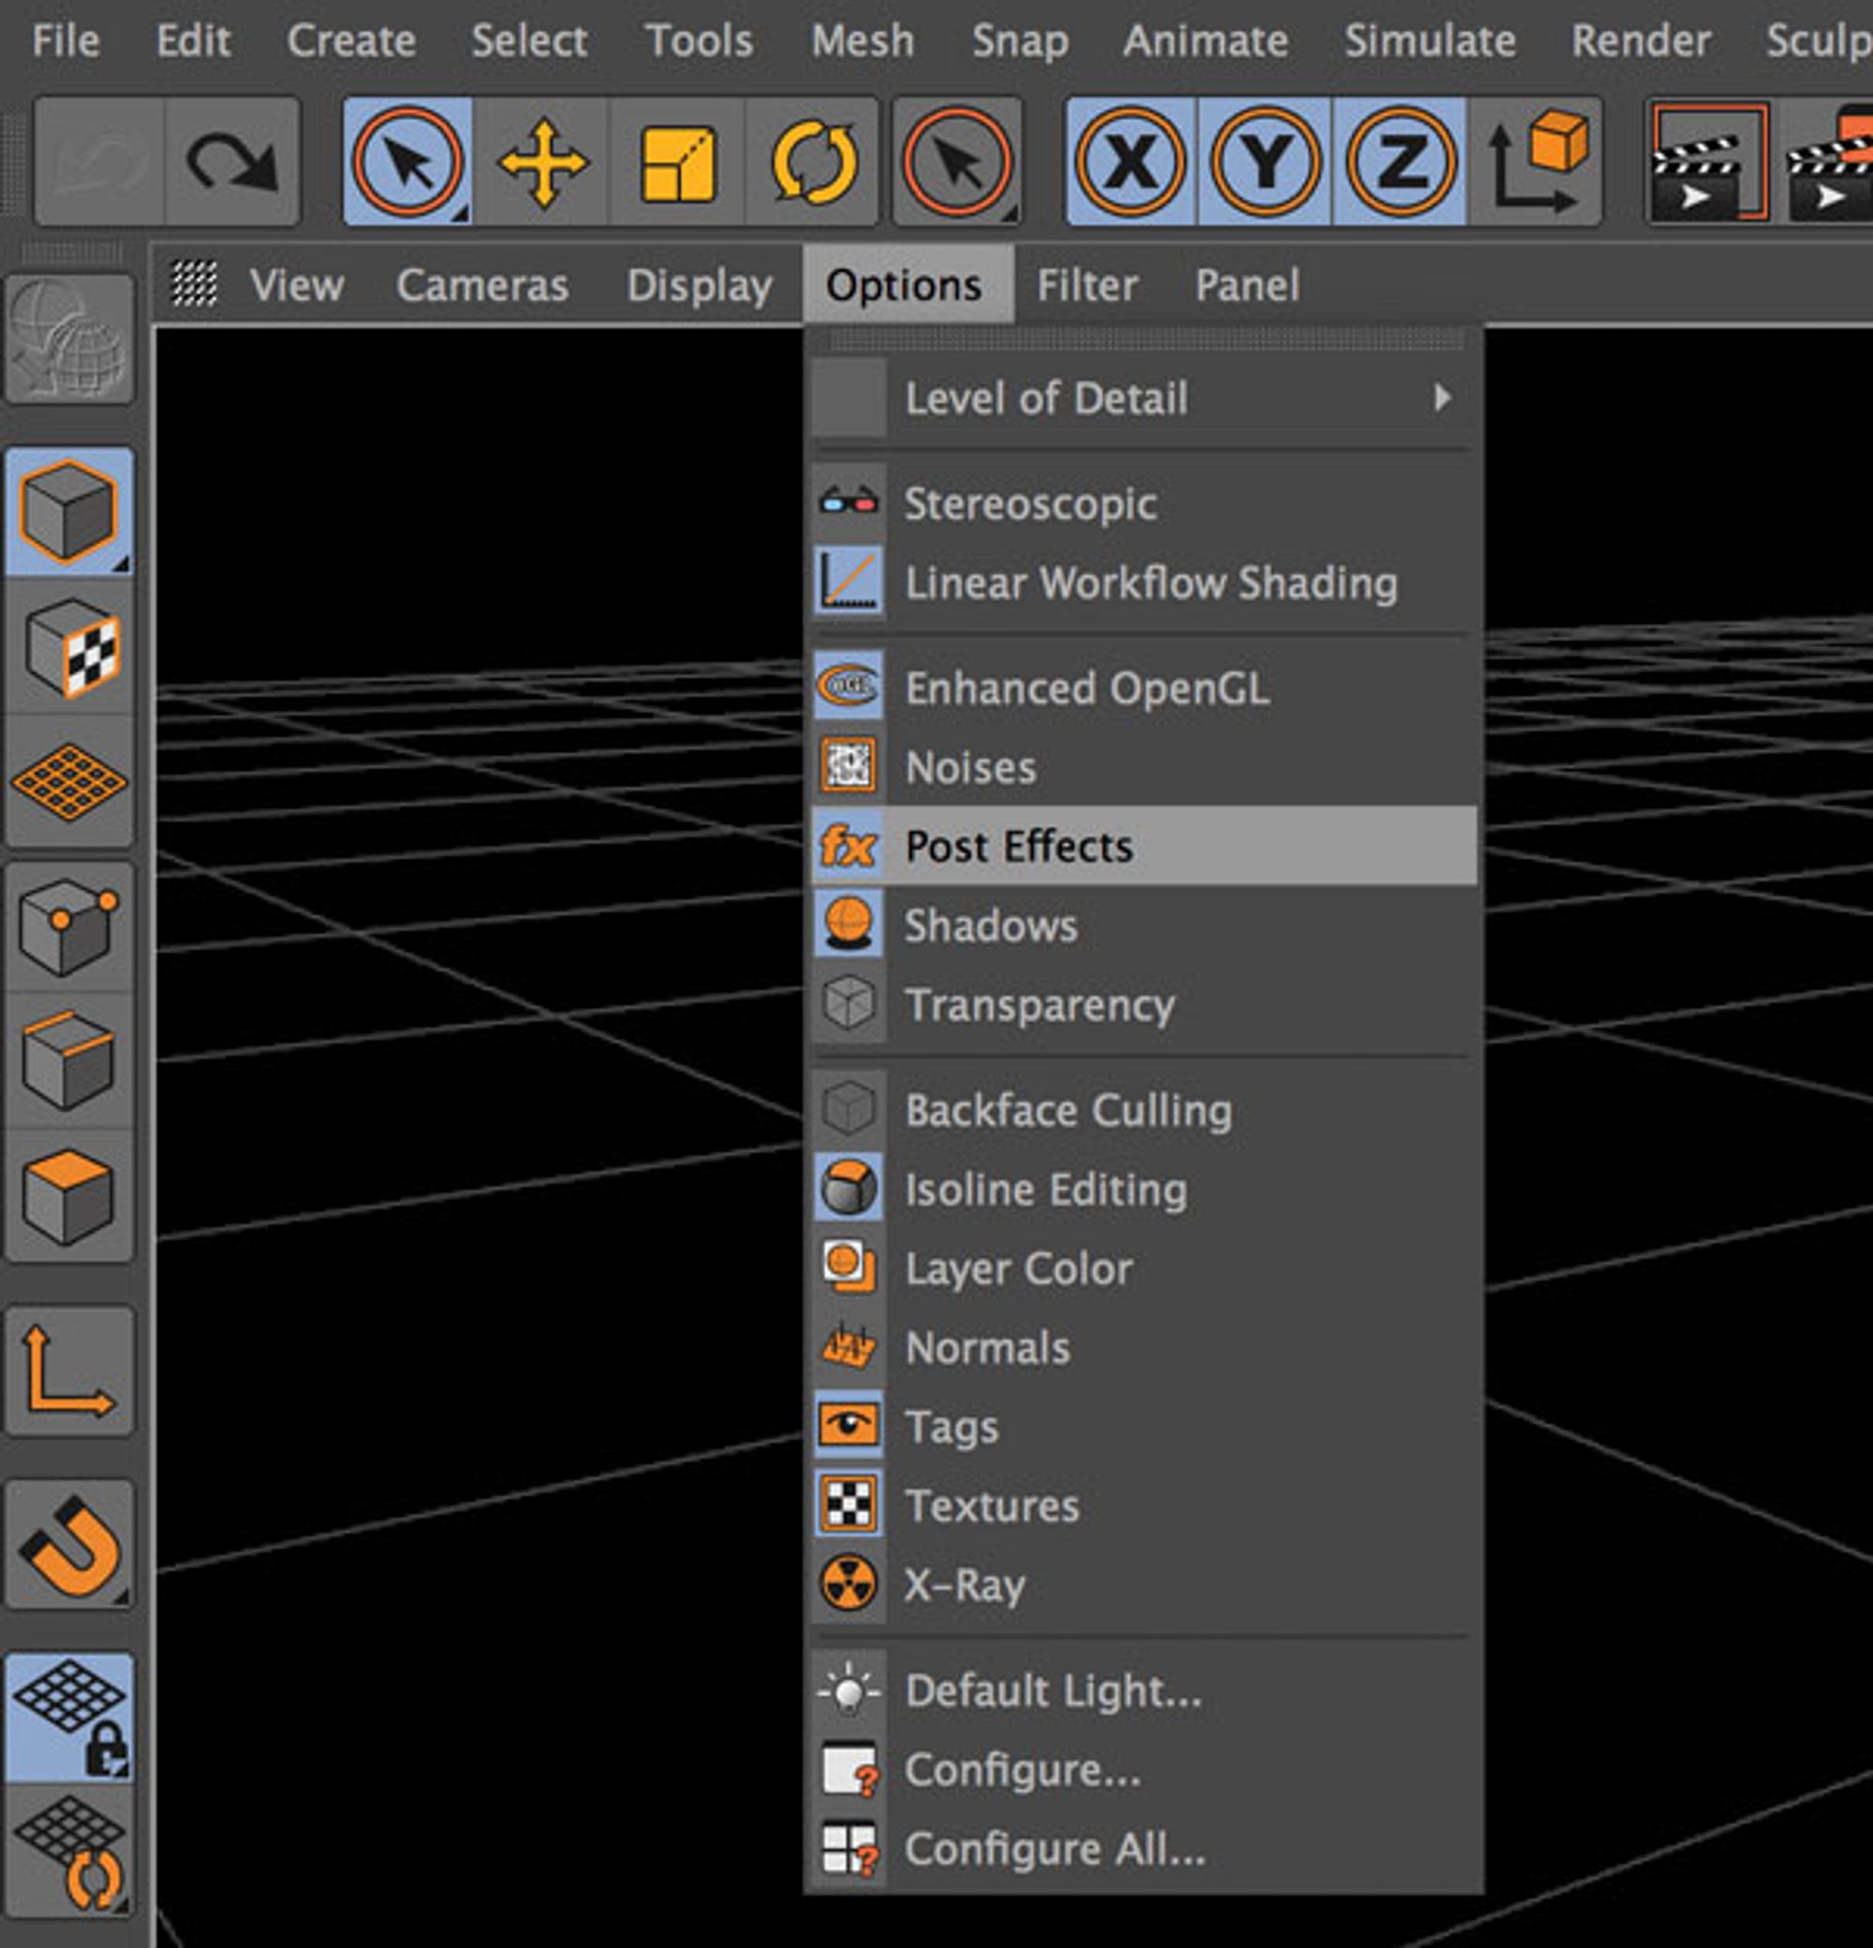1873x1948 pixels.
Task: Click the Enable Snap magnet icon
Action: (x=69, y=1543)
